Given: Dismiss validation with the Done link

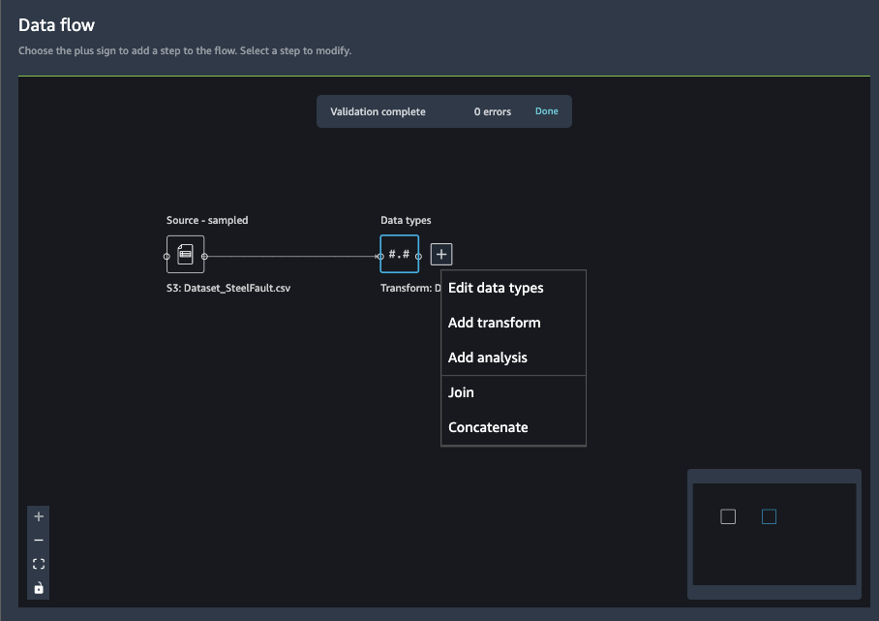Looking at the screenshot, I should [x=547, y=111].
